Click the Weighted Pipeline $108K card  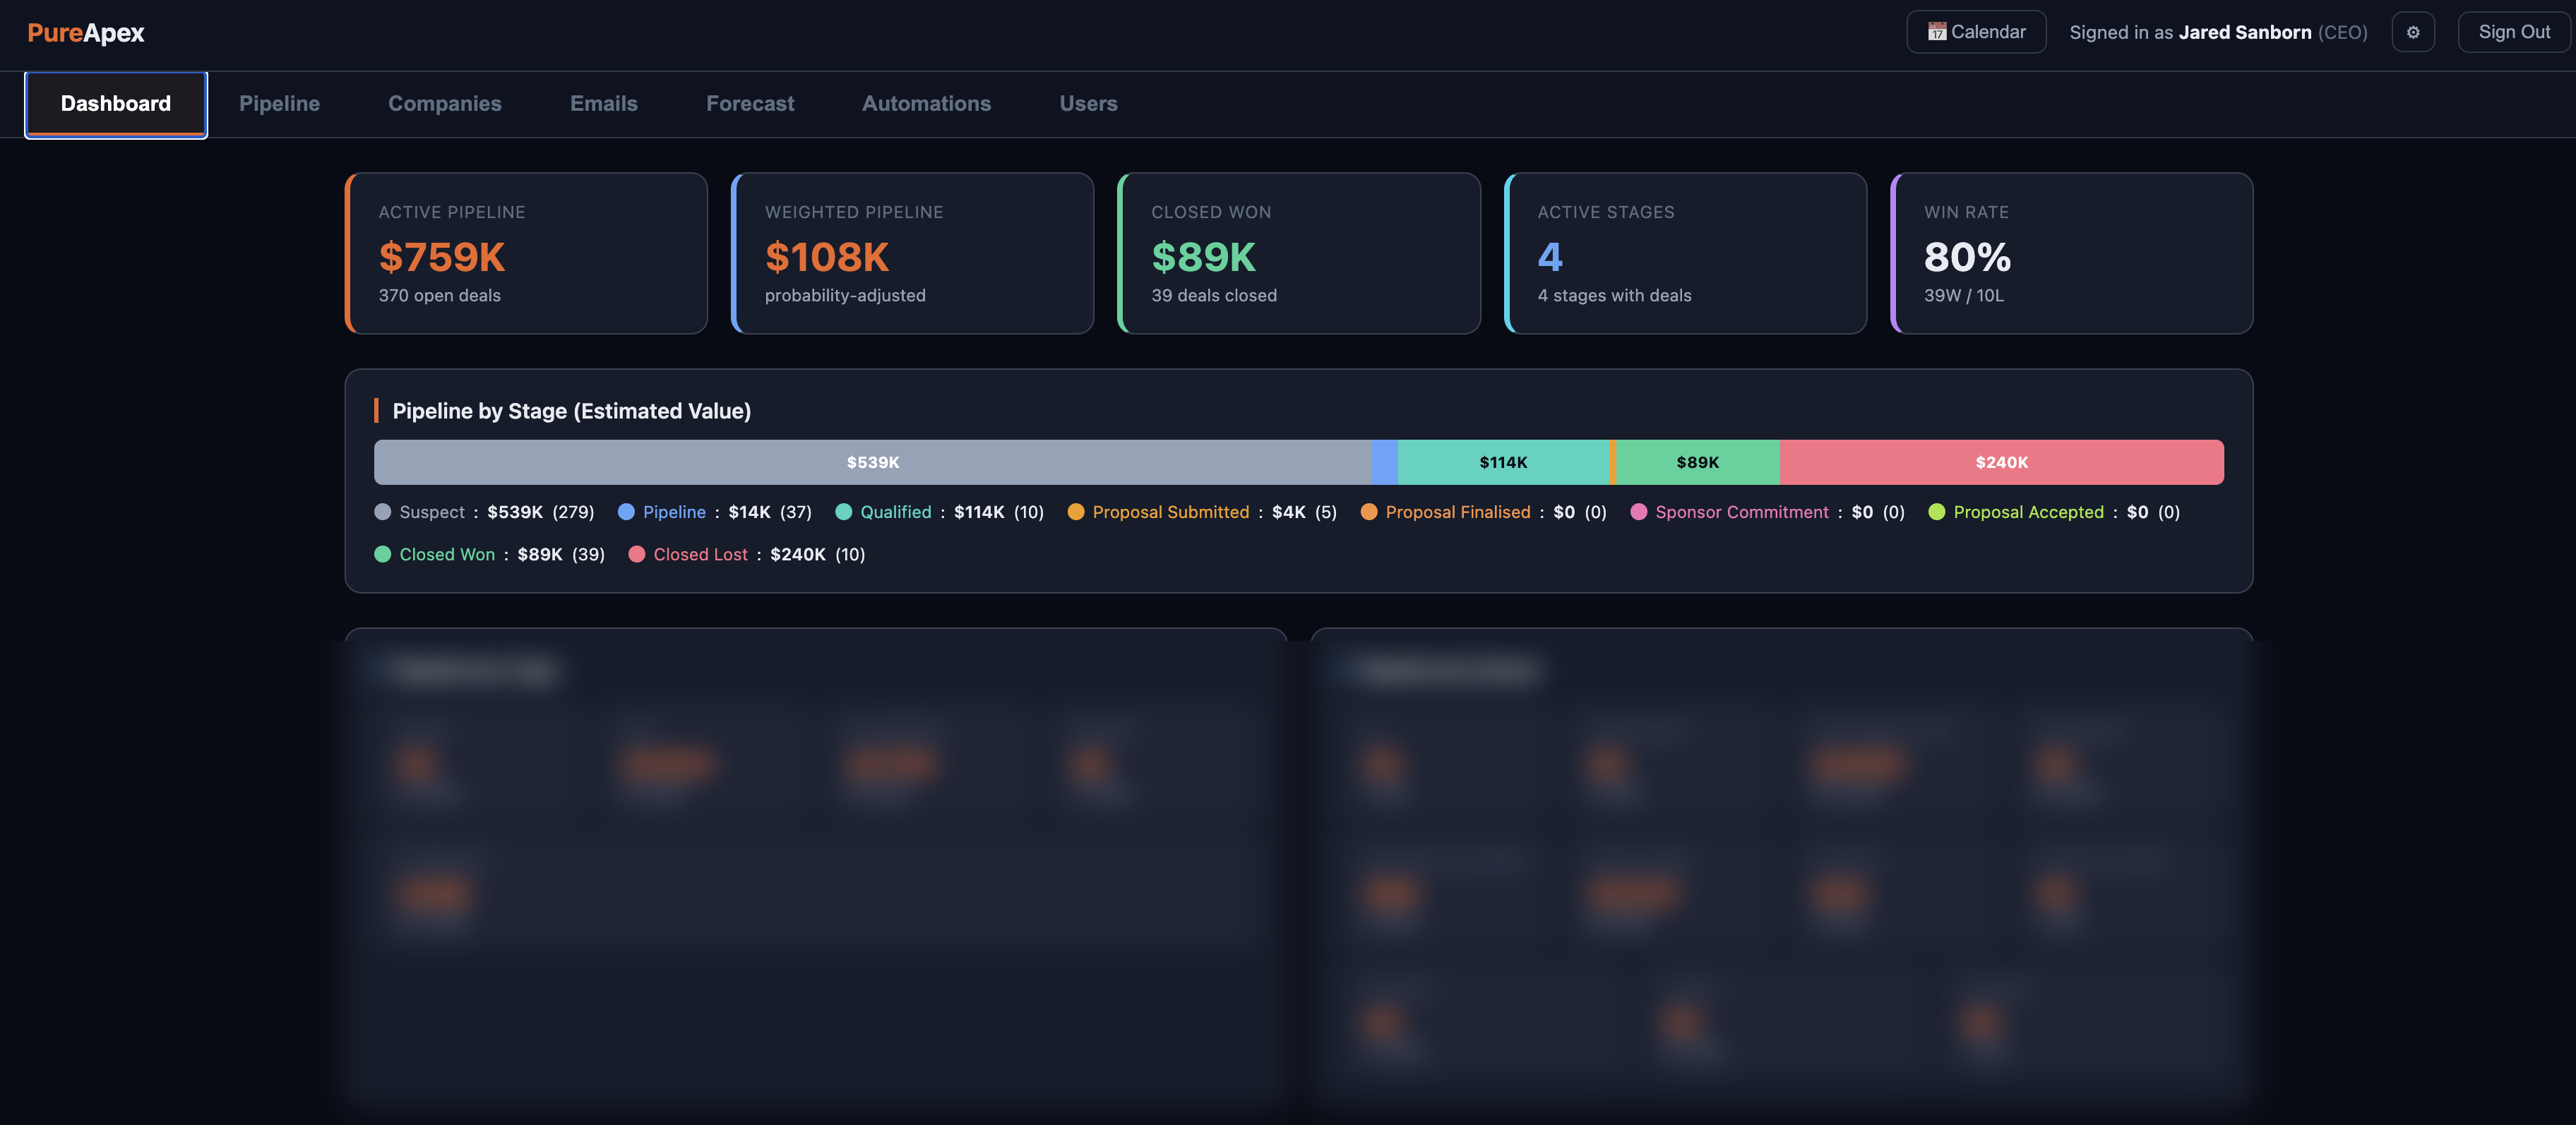(912, 254)
